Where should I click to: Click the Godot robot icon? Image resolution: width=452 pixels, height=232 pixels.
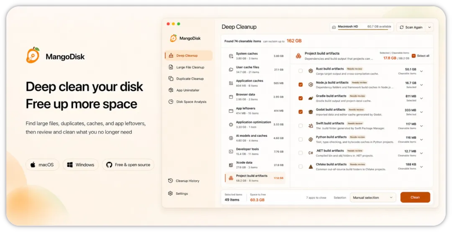pyautogui.click(x=311, y=112)
